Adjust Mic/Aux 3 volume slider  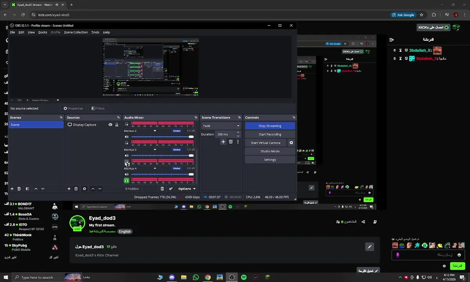click(x=162, y=155)
